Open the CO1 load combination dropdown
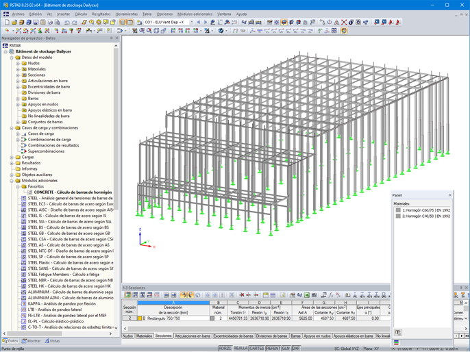The image size is (470, 352). point(191,22)
